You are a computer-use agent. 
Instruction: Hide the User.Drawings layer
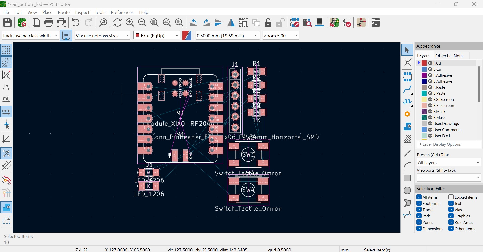point(430,123)
